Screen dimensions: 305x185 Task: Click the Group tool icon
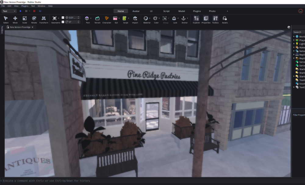point(165,18)
